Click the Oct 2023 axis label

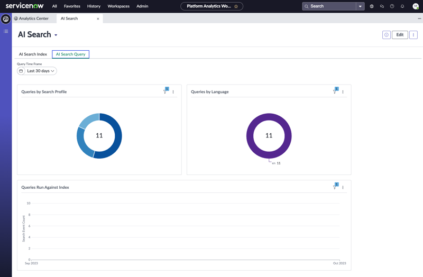(339, 263)
